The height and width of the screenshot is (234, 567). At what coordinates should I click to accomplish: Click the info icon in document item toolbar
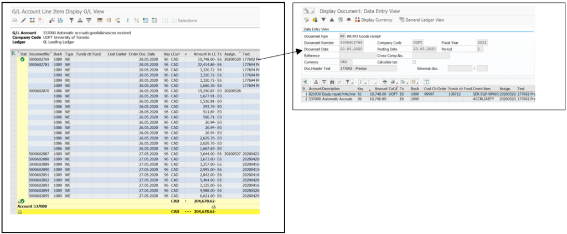426,82
